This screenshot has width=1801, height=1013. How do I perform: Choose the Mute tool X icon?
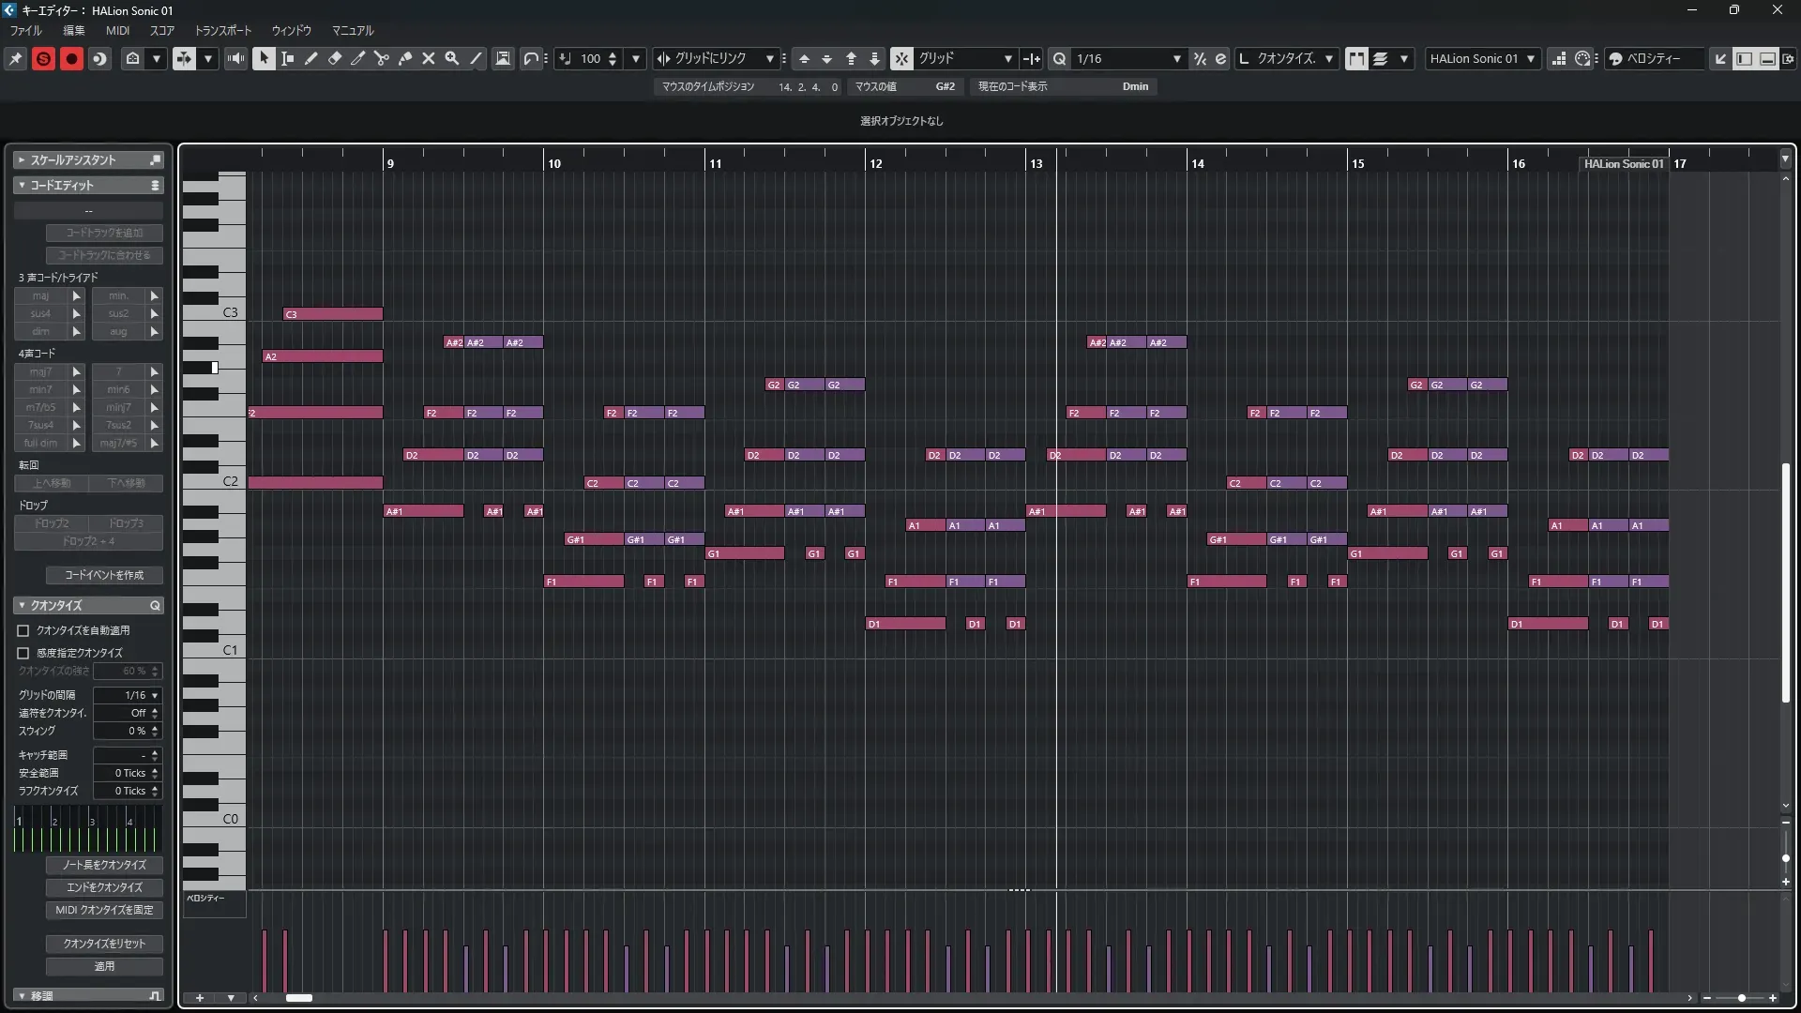429,58
